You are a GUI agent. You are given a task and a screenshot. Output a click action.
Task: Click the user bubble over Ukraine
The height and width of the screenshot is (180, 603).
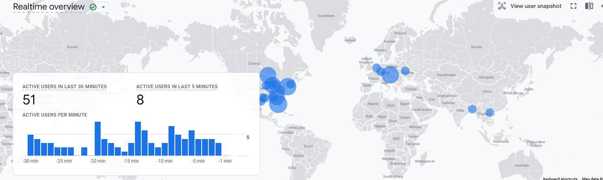tap(405, 71)
